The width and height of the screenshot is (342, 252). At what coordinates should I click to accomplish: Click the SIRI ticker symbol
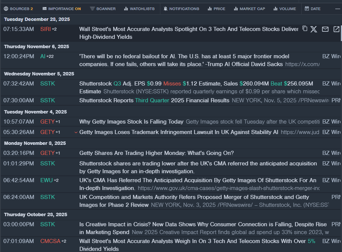click(x=45, y=29)
